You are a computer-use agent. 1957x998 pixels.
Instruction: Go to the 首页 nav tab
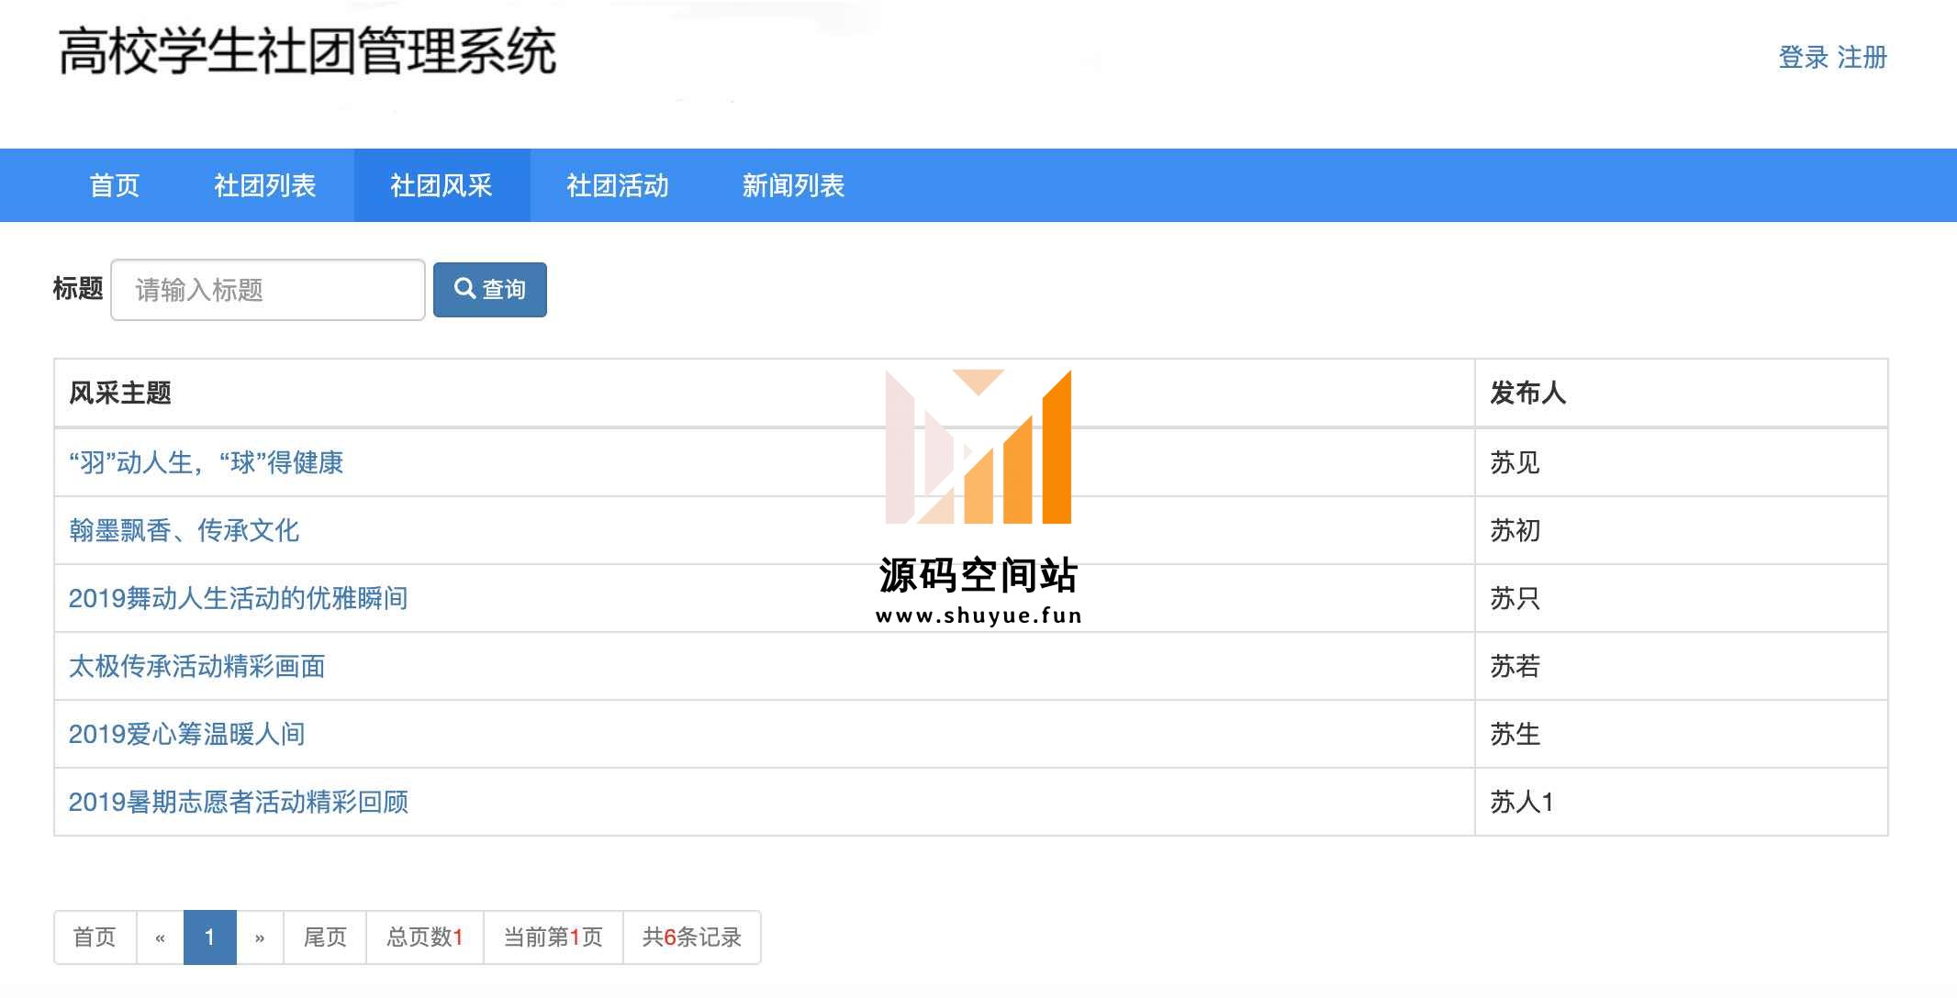point(115,185)
